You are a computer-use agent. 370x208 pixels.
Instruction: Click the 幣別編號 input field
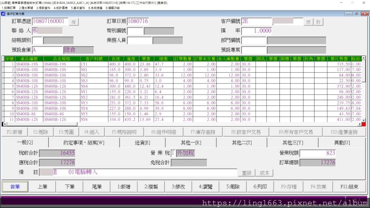[x=135, y=31]
